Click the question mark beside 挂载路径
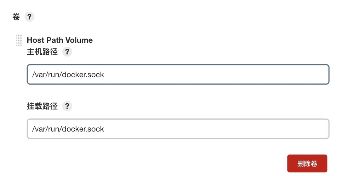This screenshot has width=354, height=176. (67, 106)
